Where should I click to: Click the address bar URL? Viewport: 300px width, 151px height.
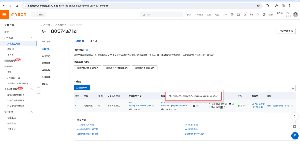(69, 6)
